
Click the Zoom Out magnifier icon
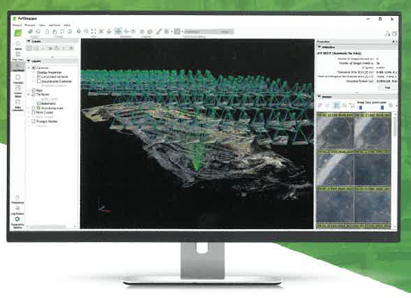point(86,32)
